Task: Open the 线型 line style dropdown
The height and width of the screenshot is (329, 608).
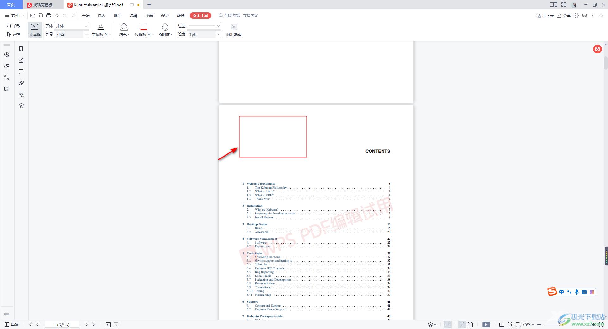Action: point(204,26)
